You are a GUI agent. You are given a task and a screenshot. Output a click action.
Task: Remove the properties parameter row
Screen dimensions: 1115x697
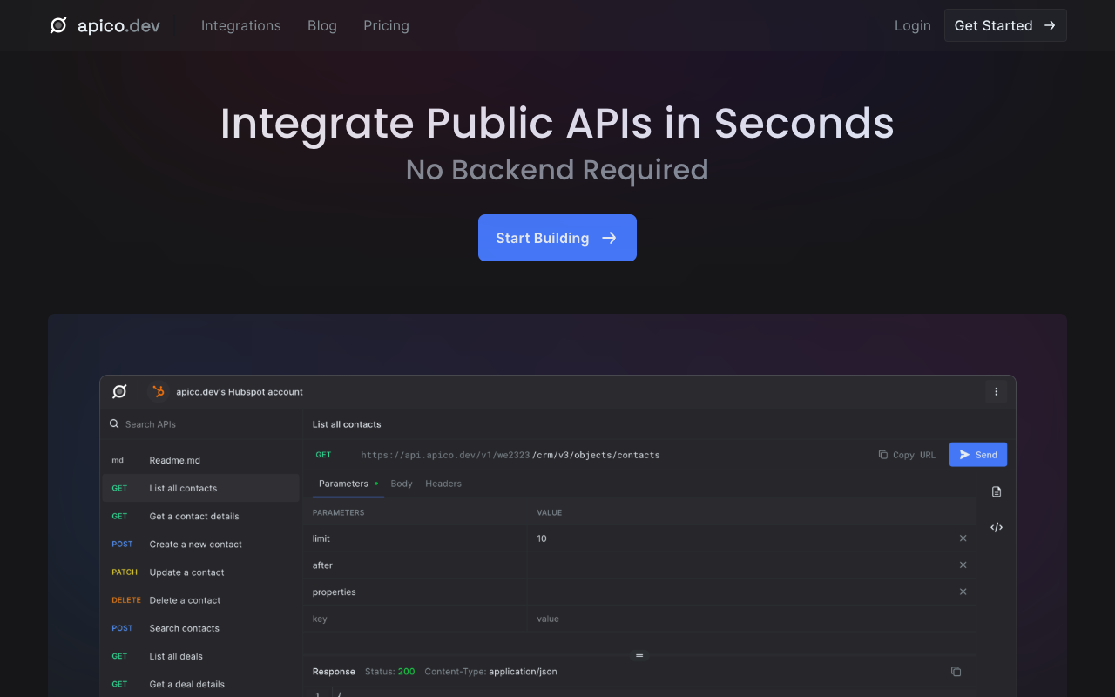963,592
